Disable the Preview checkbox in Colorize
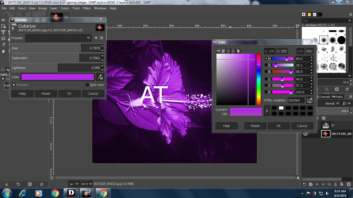This screenshot has width=353, height=198. point(14,85)
